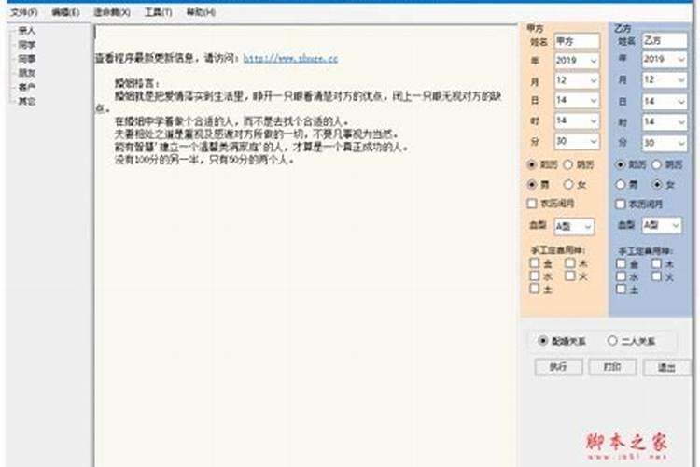Expand the 甲方 year dropdown
The width and height of the screenshot is (700, 467).
pyautogui.click(x=594, y=61)
